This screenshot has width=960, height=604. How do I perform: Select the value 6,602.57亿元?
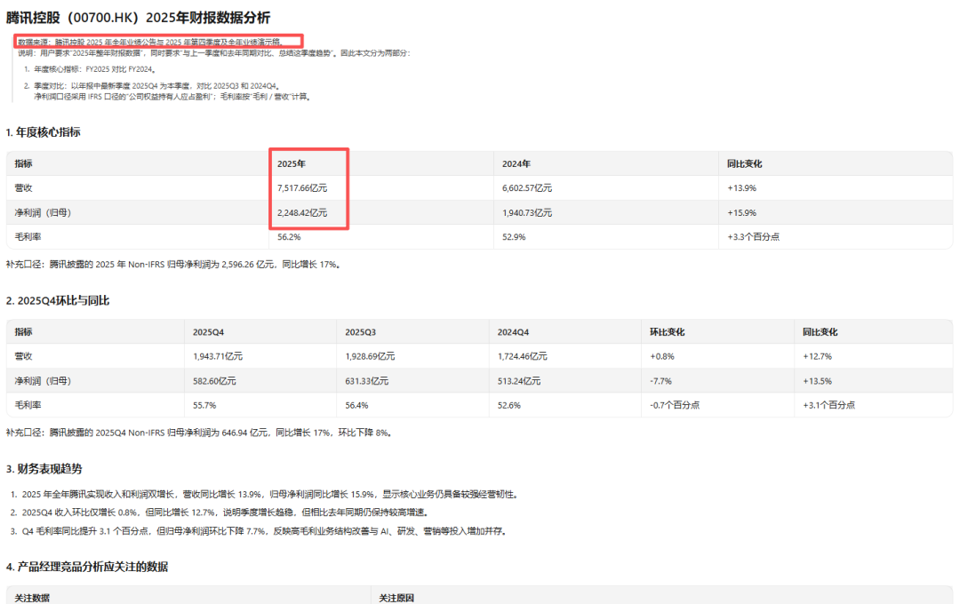pyautogui.click(x=527, y=188)
